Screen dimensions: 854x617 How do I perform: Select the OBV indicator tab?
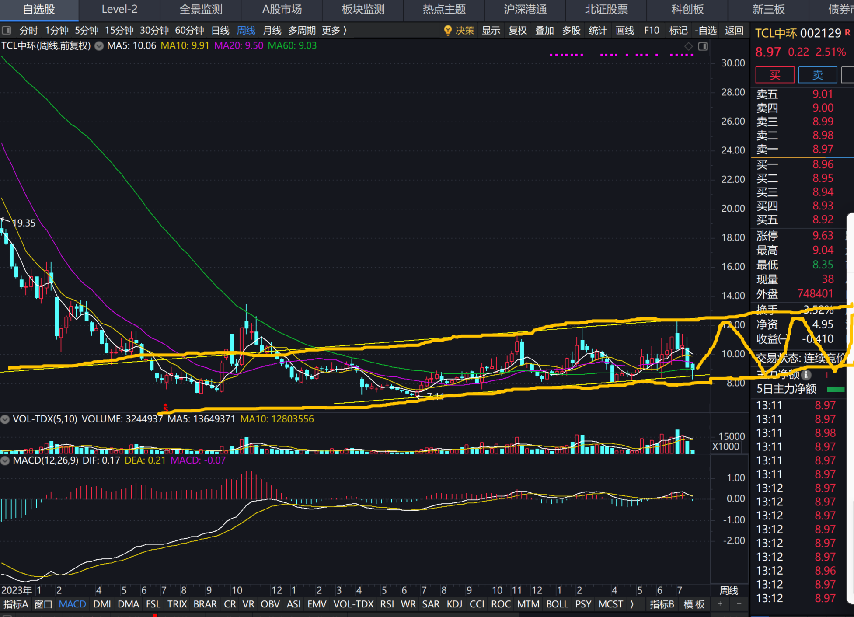pos(270,604)
